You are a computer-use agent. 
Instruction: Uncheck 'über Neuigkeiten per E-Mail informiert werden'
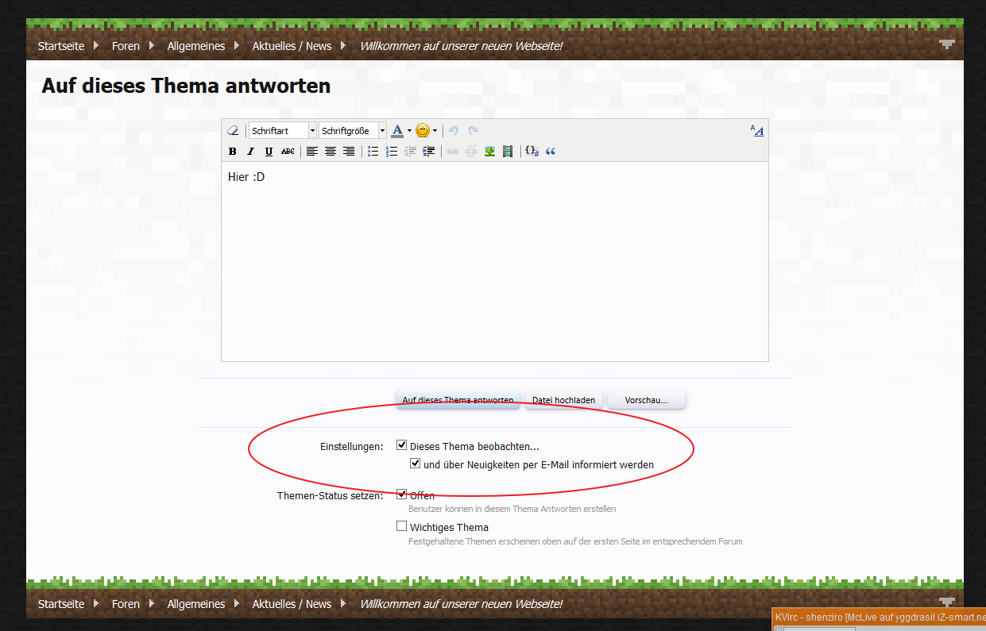[415, 464]
